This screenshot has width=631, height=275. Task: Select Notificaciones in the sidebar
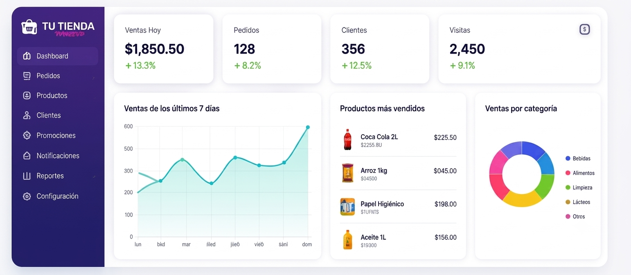[58, 156]
